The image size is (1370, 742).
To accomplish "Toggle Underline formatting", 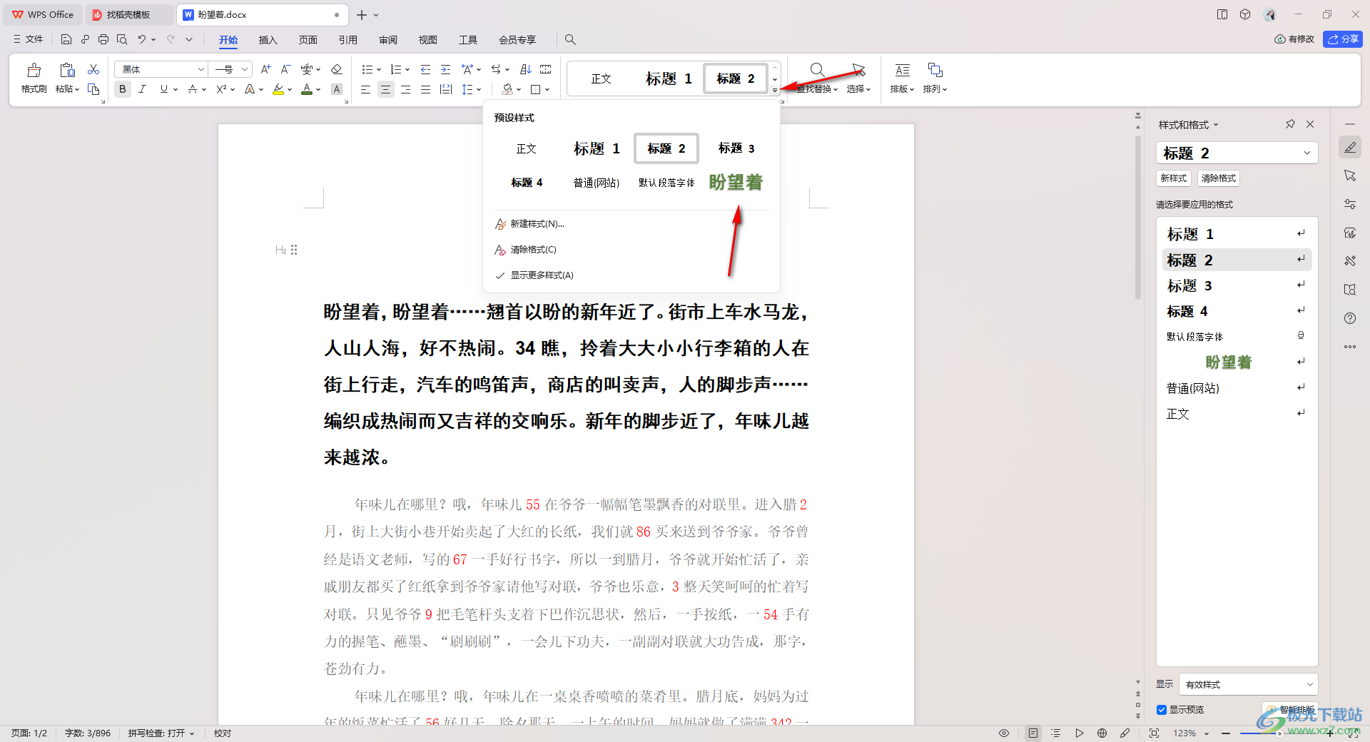I will point(164,89).
